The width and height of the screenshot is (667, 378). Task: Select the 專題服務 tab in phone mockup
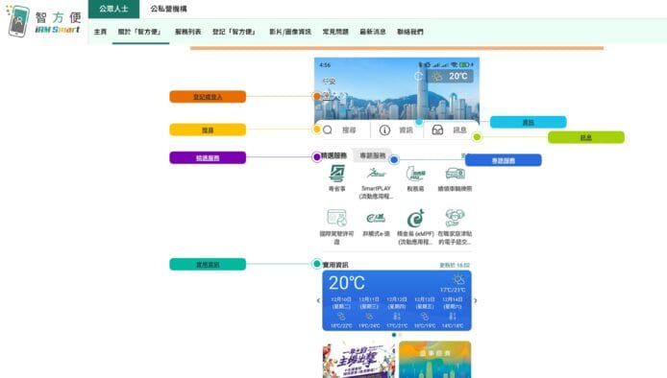point(373,155)
